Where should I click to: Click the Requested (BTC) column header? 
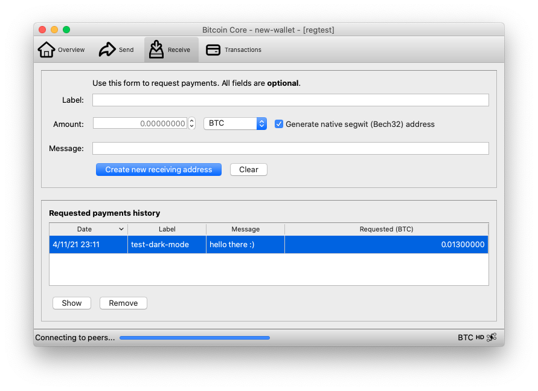[386, 229]
